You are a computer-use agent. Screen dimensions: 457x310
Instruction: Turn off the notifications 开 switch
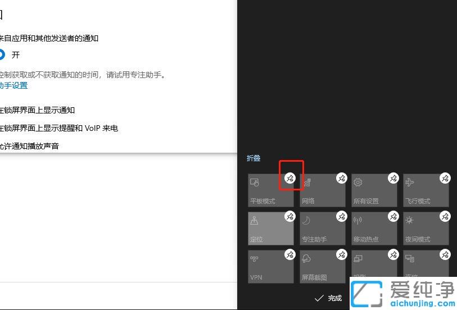point(2,55)
